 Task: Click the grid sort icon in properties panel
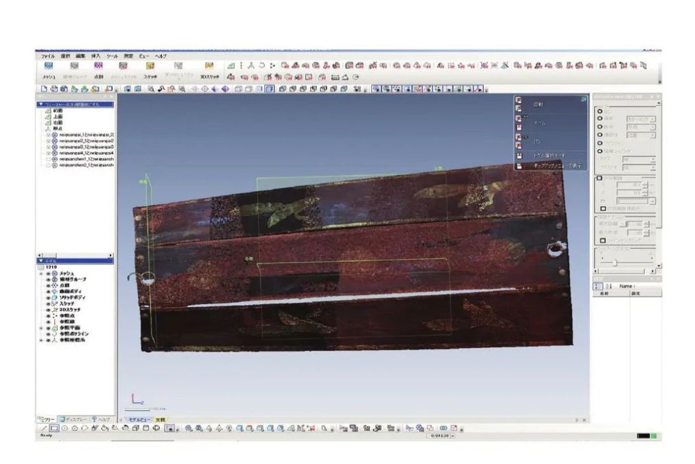click(x=598, y=286)
